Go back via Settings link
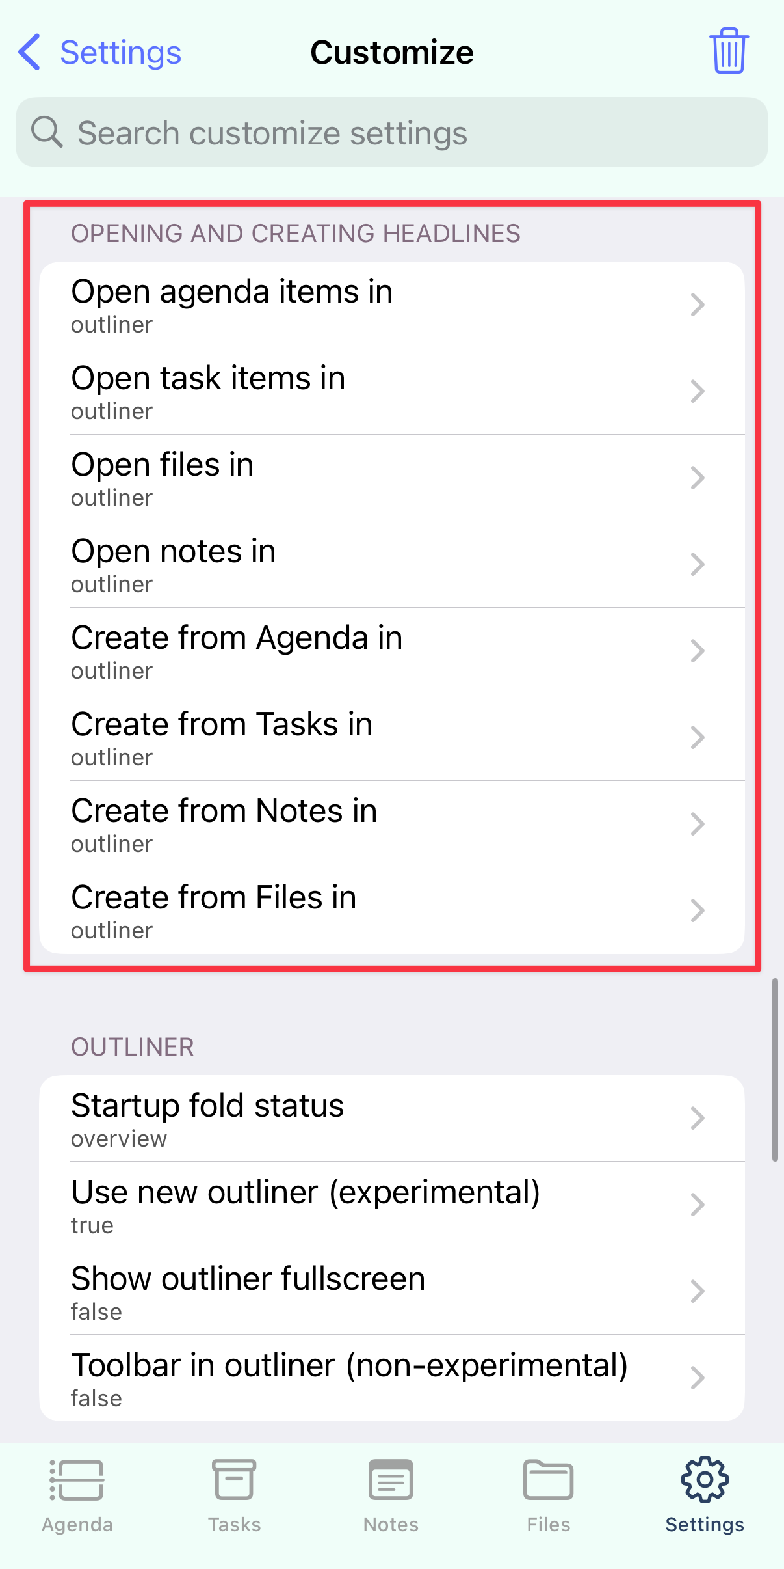This screenshot has width=784, height=1569. (x=120, y=52)
